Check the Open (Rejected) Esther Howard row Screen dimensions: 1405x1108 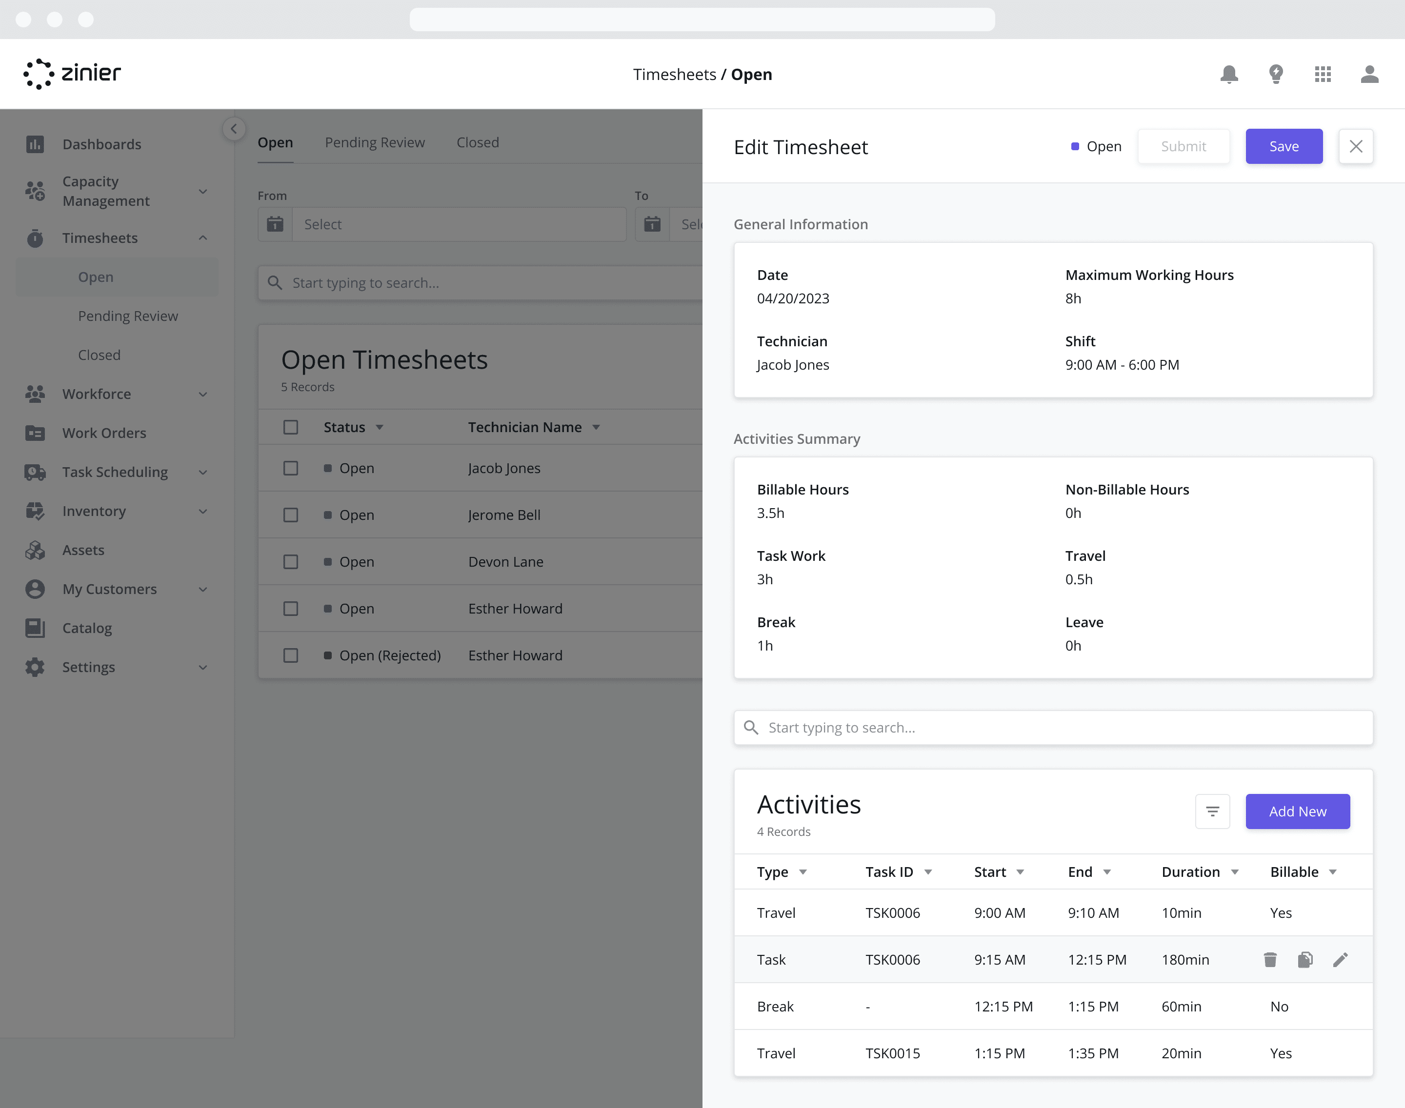click(x=291, y=655)
